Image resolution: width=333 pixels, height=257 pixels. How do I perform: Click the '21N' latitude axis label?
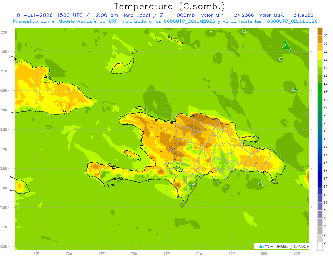tap(4, 71)
